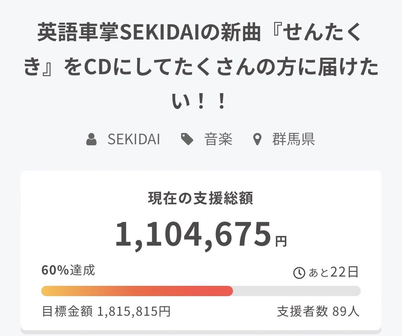Click the location pin icon
Viewport: 402px width, 336px height.
coord(257,140)
